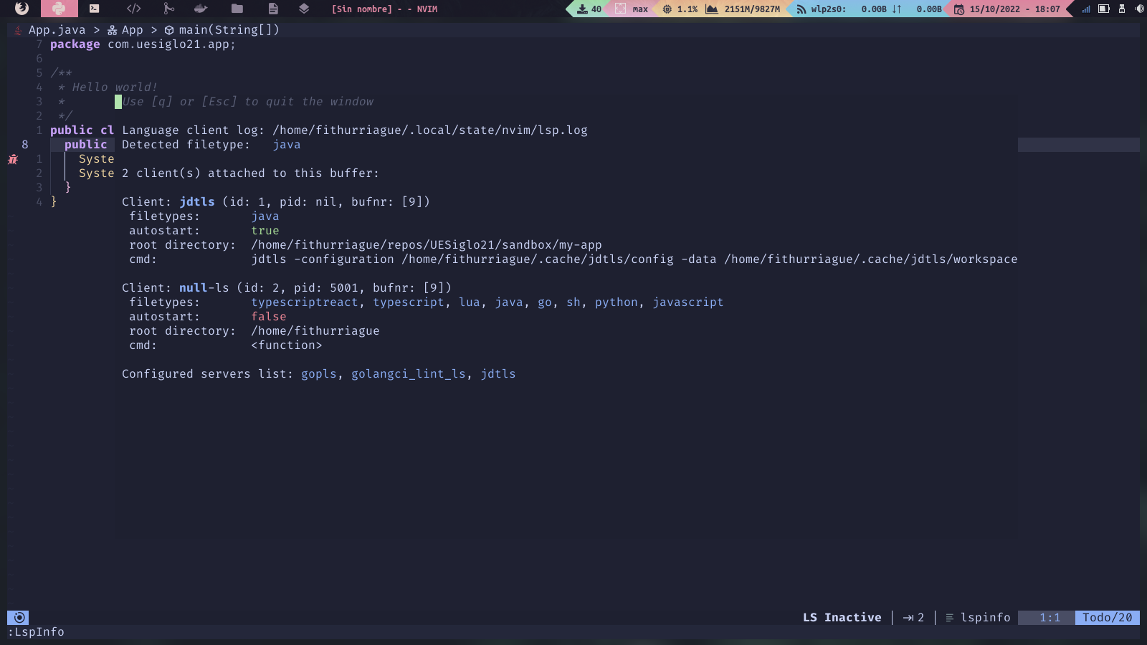1147x645 pixels.
Task: Click the buffer count indicator showing 2
Action: point(913,617)
